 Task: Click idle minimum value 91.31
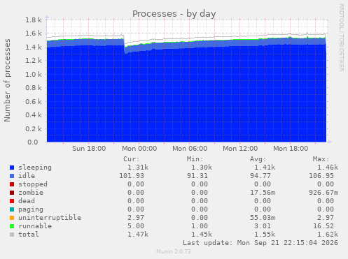[x=197, y=176]
